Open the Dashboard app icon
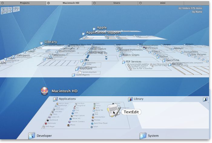The image size is (212, 143). (48, 120)
